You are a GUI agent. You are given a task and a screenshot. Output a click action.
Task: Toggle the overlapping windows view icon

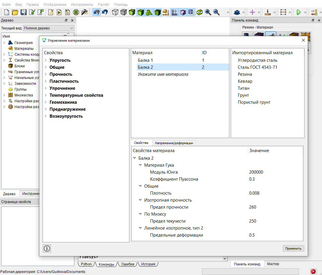click(x=191, y=12)
